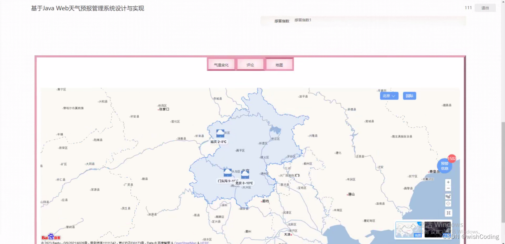Screen dimensions: 505x244
Task: Click the 北京 weather cloud icon
Action: [245, 174]
